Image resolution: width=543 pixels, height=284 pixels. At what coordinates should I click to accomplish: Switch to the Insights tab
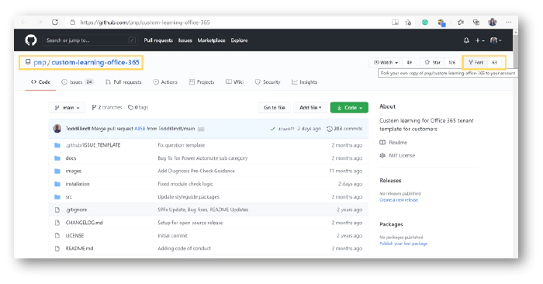[304, 82]
